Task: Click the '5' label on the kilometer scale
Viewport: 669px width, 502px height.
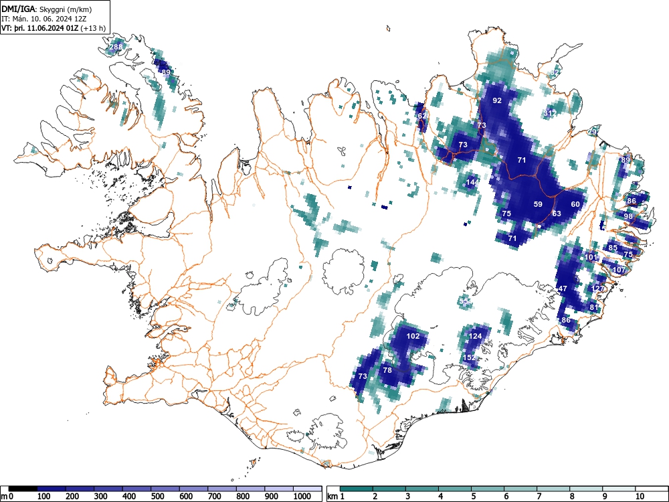Action: click(x=474, y=496)
